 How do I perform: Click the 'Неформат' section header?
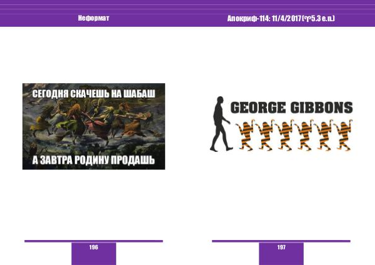94,18
